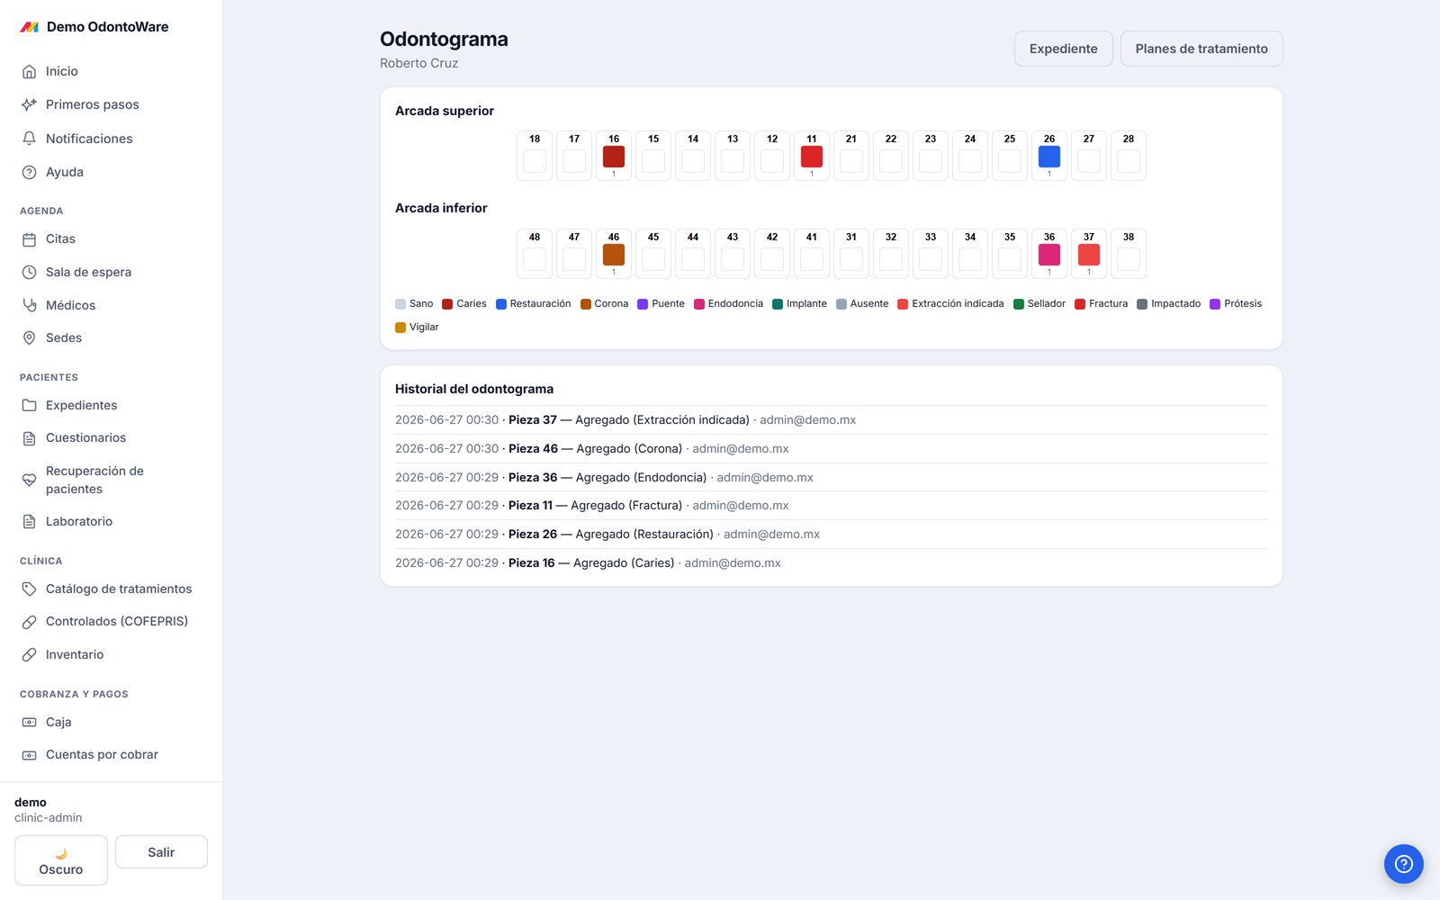This screenshot has height=900, width=1440.
Task: Open Inicio via the home icon
Action: coord(29,71)
